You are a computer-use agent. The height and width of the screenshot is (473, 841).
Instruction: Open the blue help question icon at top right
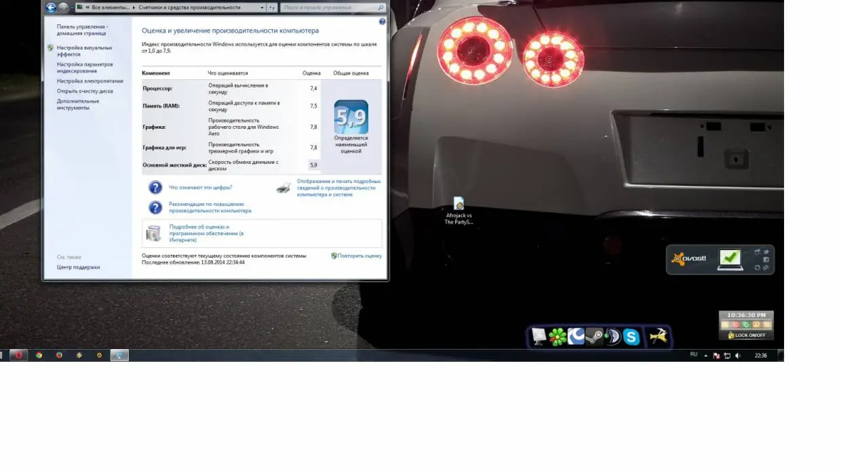coord(383,22)
